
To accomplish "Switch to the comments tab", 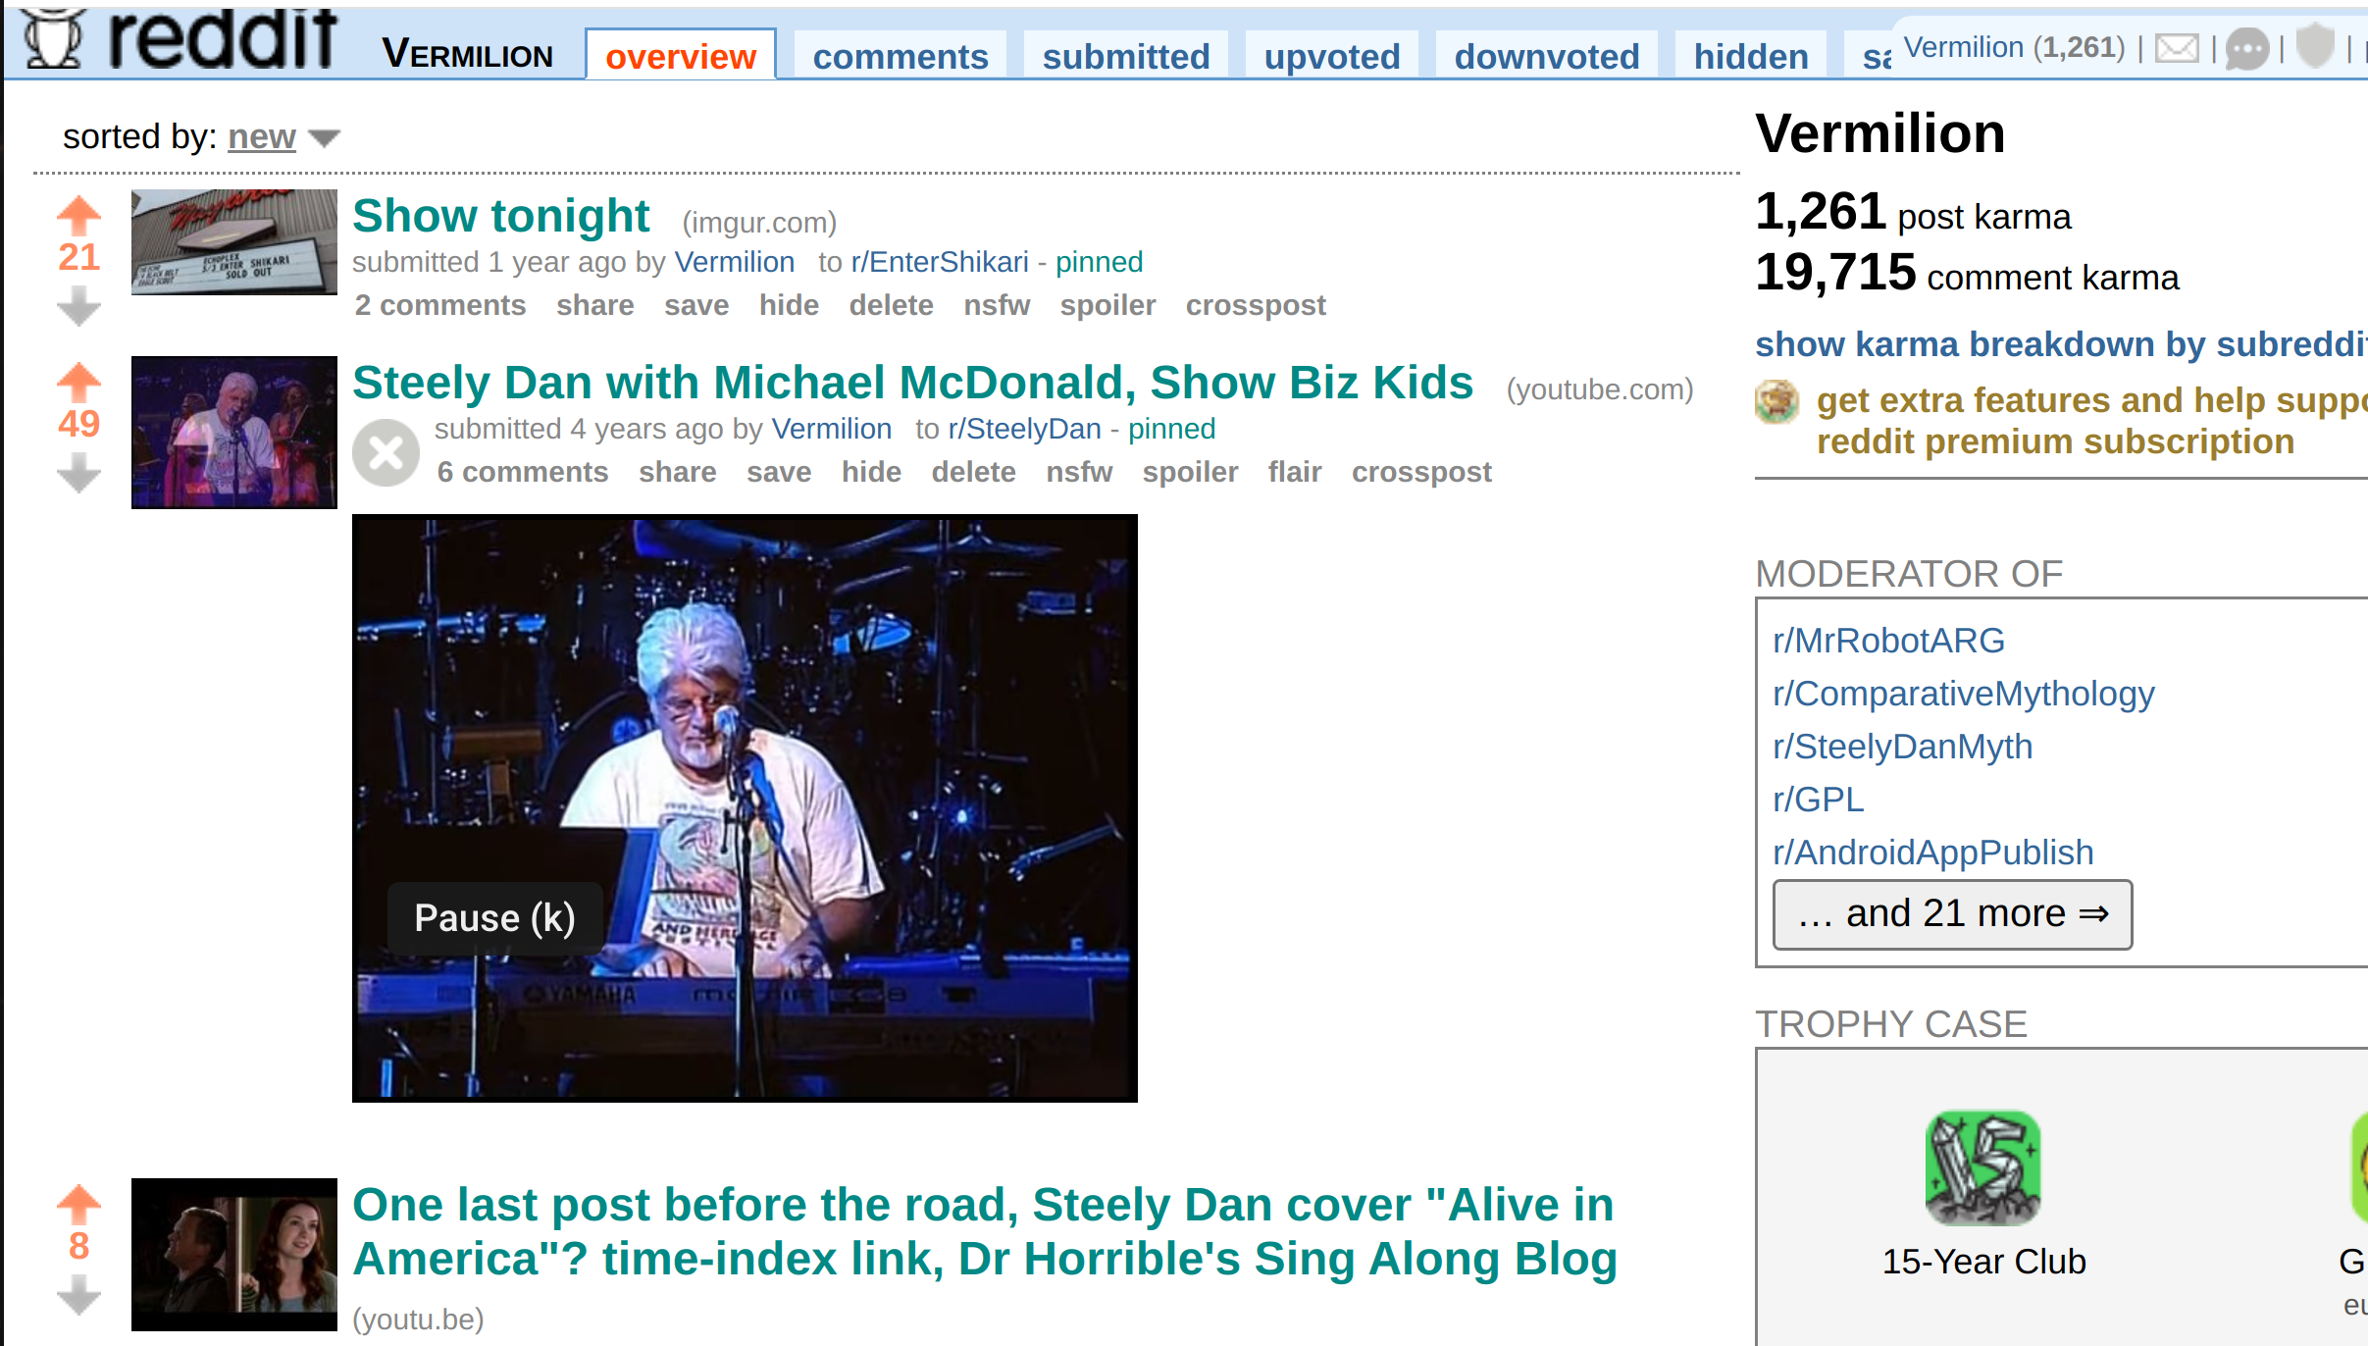I will (901, 57).
